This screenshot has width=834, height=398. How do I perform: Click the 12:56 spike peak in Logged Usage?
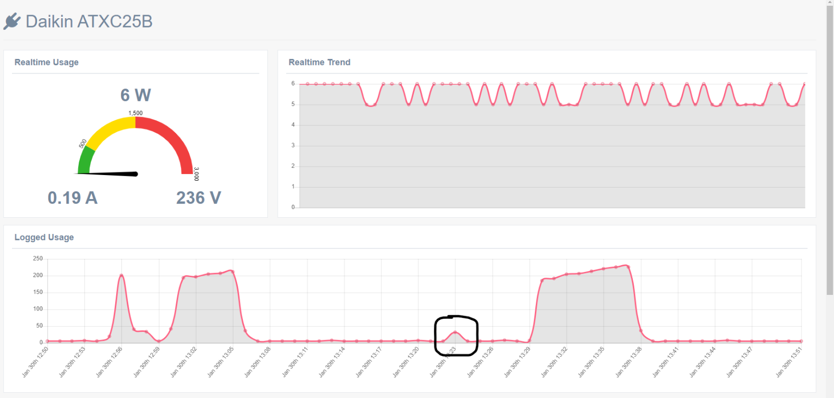click(x=121, y=276)
